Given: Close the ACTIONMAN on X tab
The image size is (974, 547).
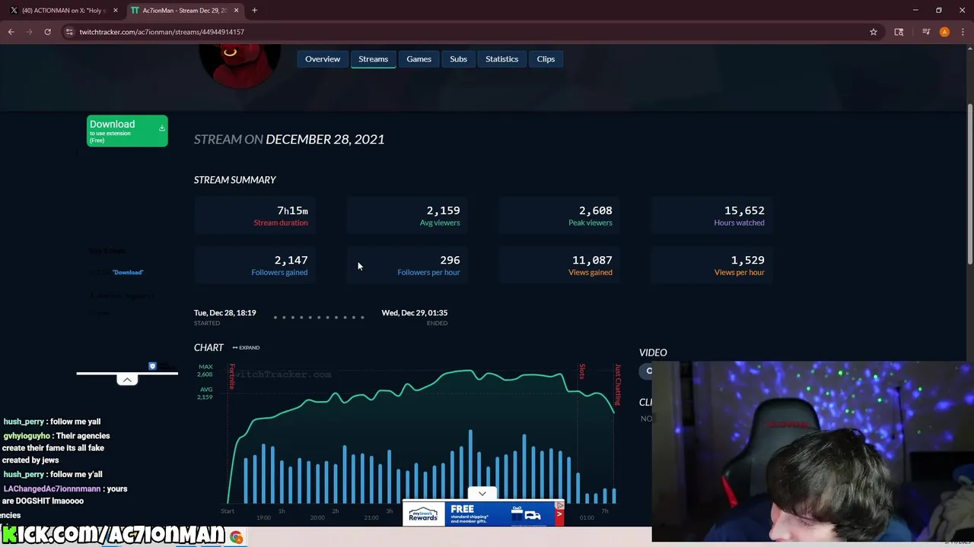Looking at the screenshot, I should pos(116,11).
